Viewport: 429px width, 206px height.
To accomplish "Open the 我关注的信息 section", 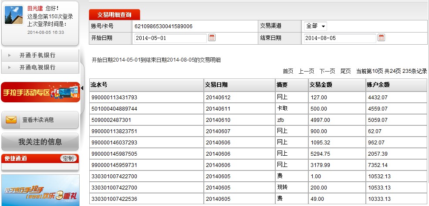I will tap(40, 142).
